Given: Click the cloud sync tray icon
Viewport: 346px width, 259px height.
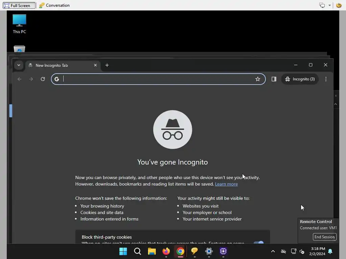Looking at the screenshot, I should [283, 251].
